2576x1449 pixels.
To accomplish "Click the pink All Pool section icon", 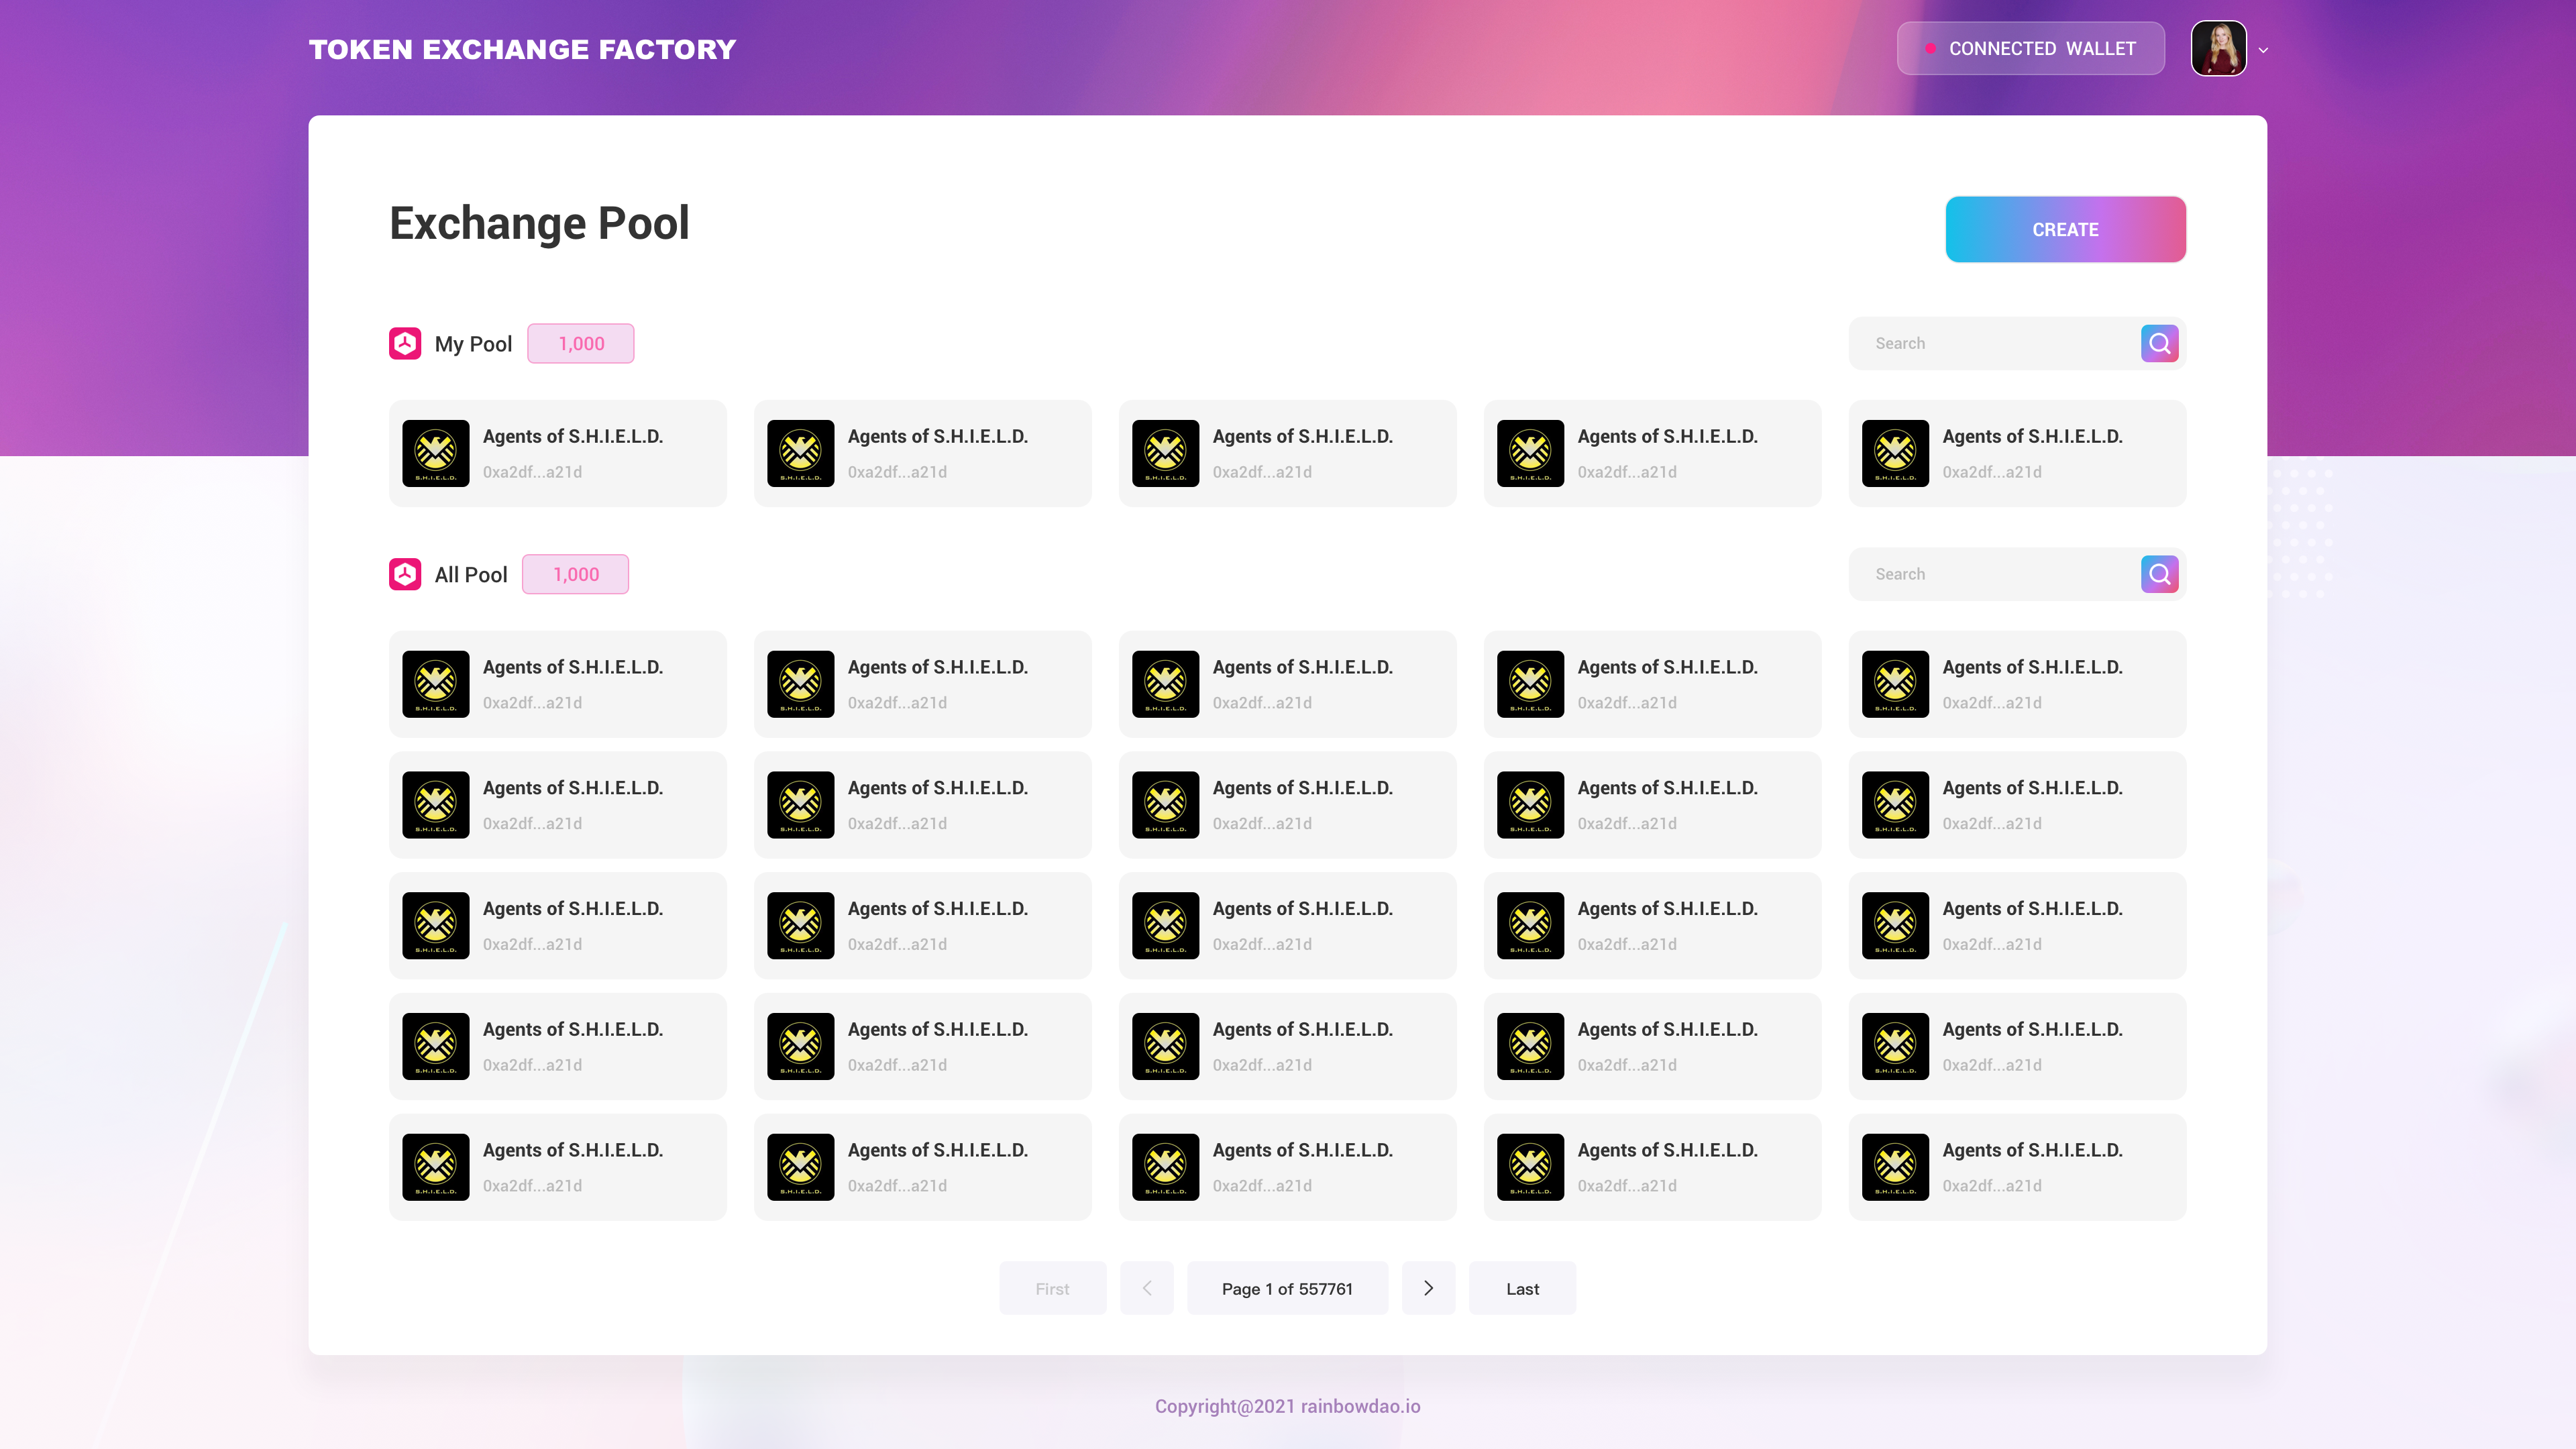I will pos(405,574).
